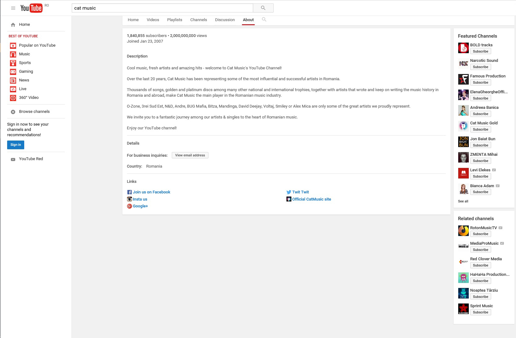Open the RotonMusicTV channel name

(483, 228)
